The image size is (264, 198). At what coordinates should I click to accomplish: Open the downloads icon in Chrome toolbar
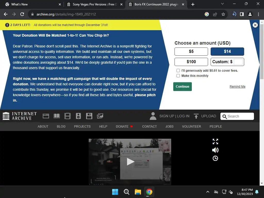click(234, 14)
